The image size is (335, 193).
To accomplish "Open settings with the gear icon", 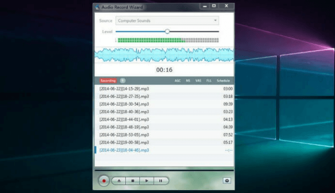I will click(227, 180).
